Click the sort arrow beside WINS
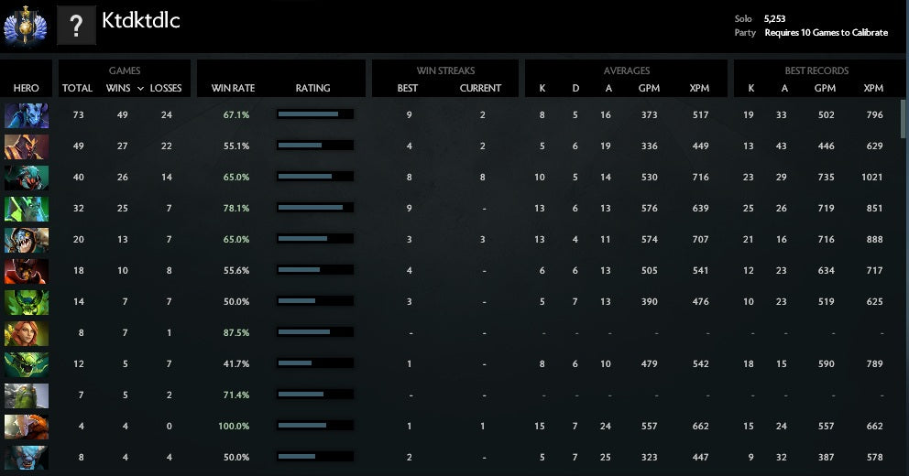909x476 pixels. pyautogui.click(x=140, y=89)
